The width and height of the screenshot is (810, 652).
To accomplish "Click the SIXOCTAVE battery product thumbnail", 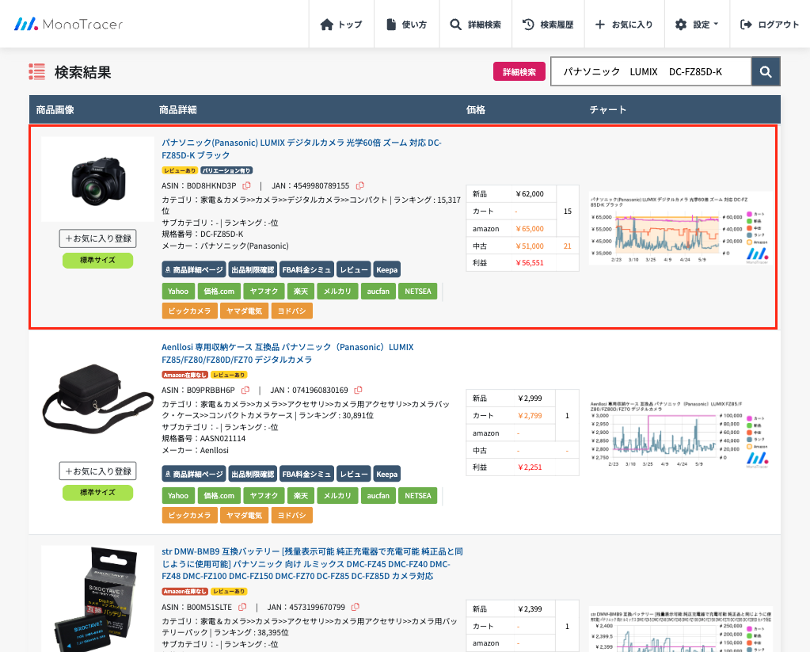I will click(x=97, y=599).
